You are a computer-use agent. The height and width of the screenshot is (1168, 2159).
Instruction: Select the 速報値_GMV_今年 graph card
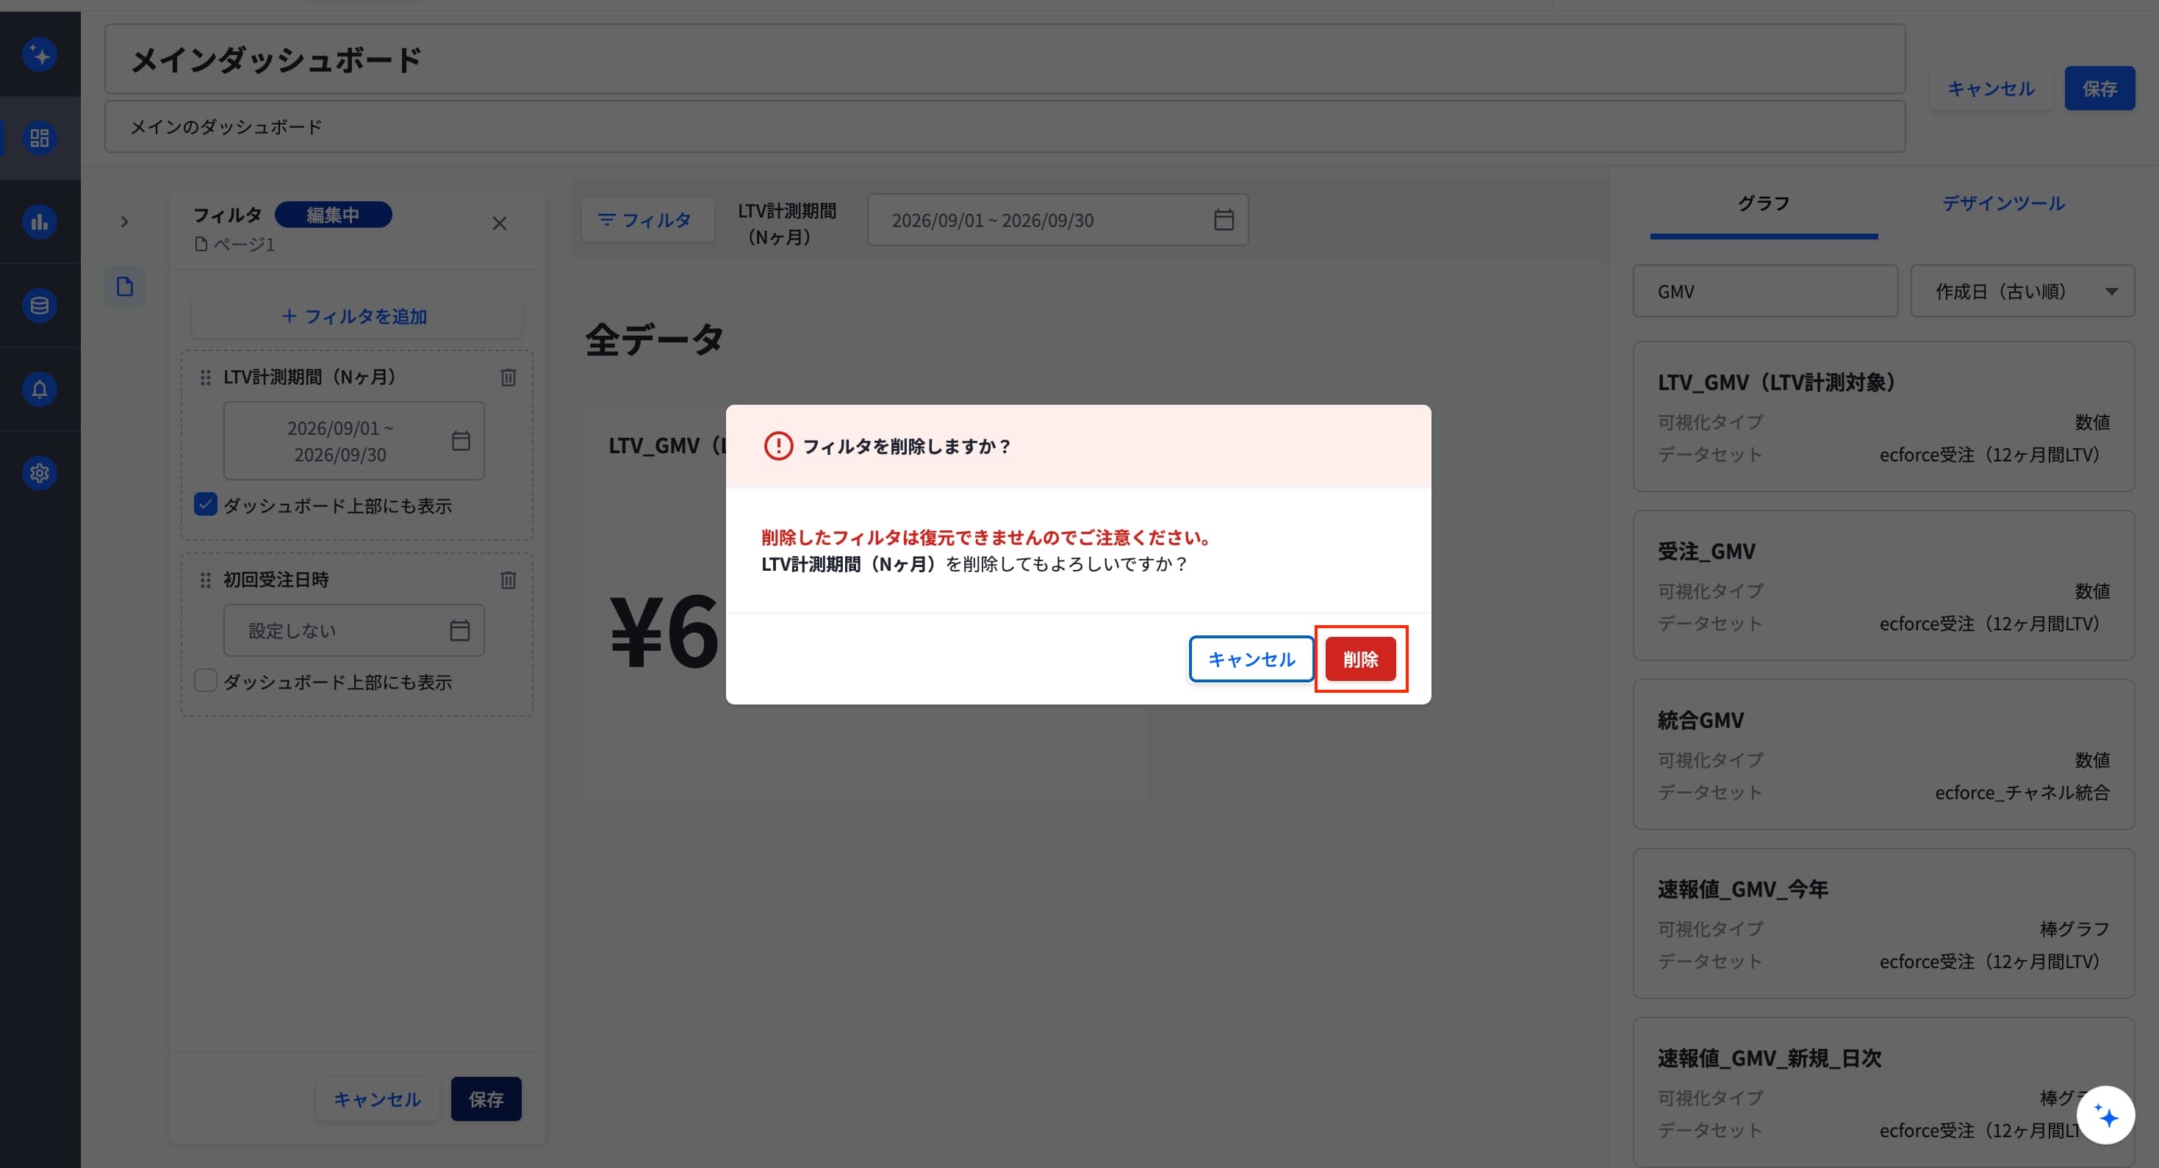[1883, 923]
